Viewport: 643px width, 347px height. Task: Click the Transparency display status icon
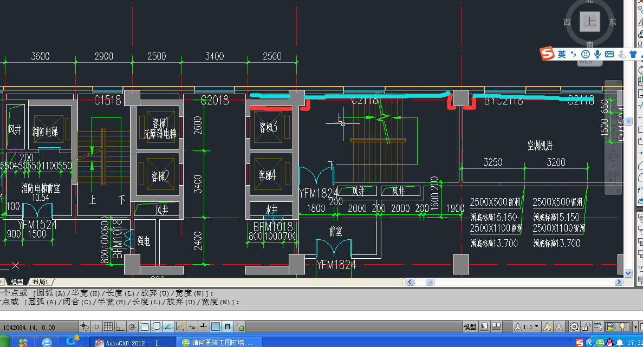(215, 326)
